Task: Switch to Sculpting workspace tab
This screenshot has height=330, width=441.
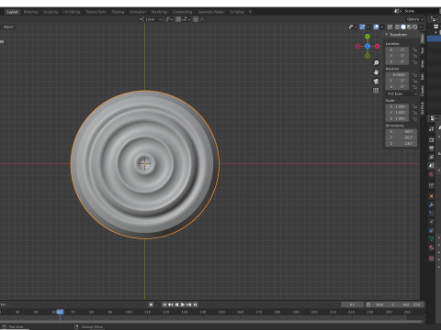Action: pos(51,12)
